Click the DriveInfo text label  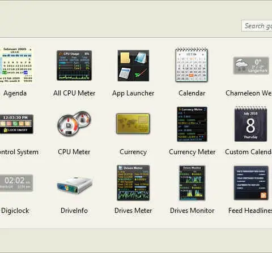74,211
